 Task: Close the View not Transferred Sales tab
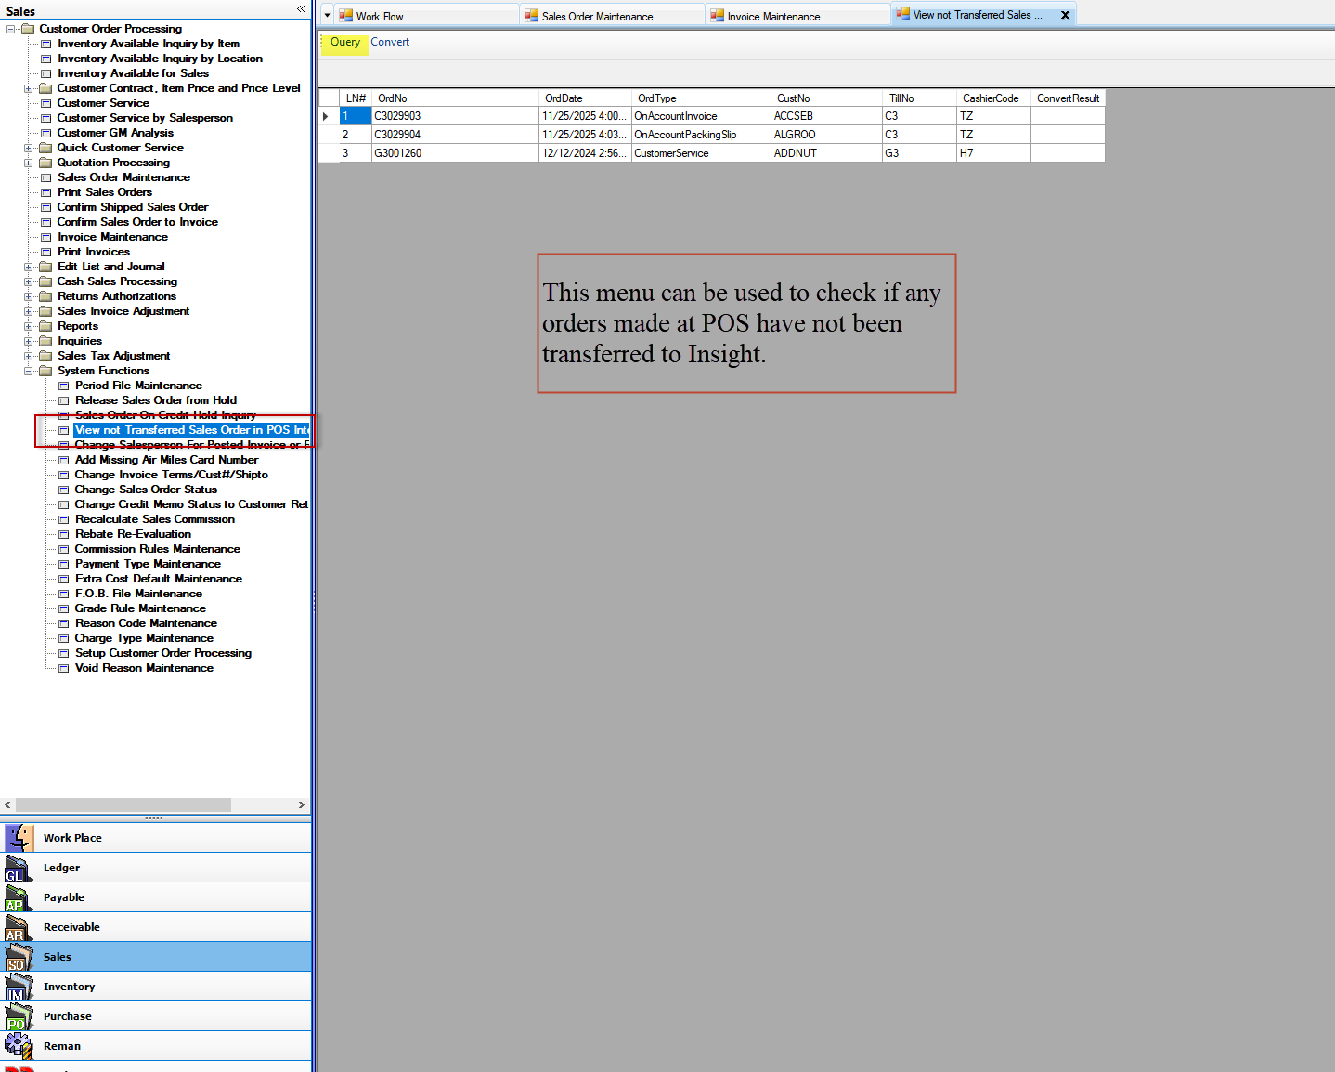pyautogui.click(x=1065, y=15)
